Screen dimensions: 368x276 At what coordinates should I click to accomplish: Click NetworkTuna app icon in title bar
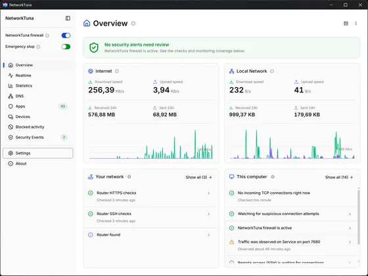tap(5, 5)
